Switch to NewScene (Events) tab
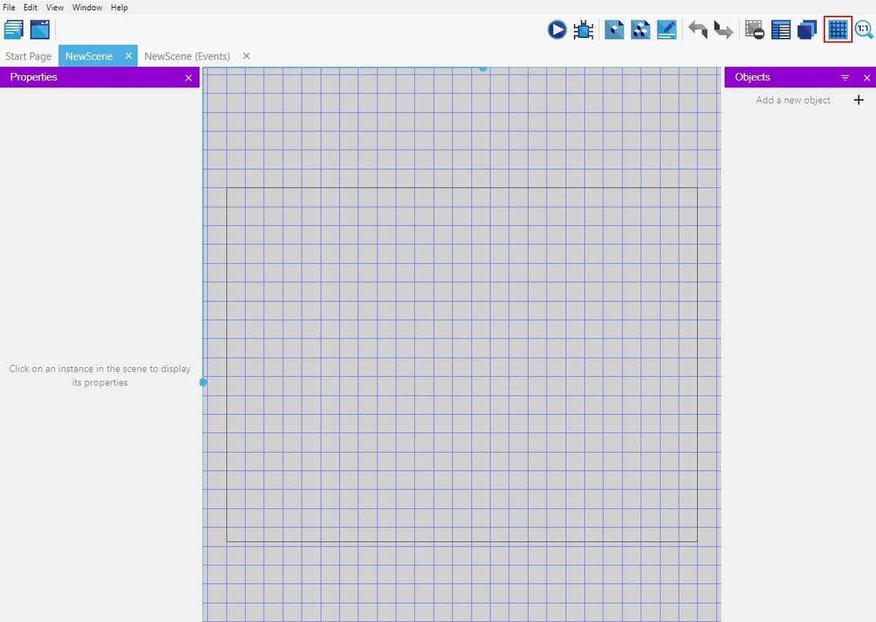The image size is (876, 622). coord(188,56)
